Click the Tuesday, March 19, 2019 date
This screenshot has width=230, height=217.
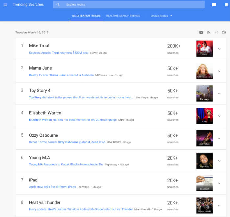click(x=32, y=33)
